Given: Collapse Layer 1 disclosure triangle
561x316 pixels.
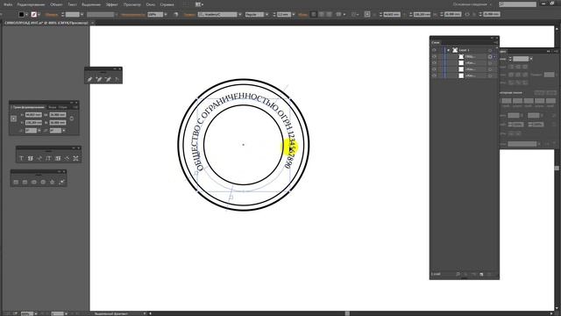Looking at the screenshot, I should (448, 50).
